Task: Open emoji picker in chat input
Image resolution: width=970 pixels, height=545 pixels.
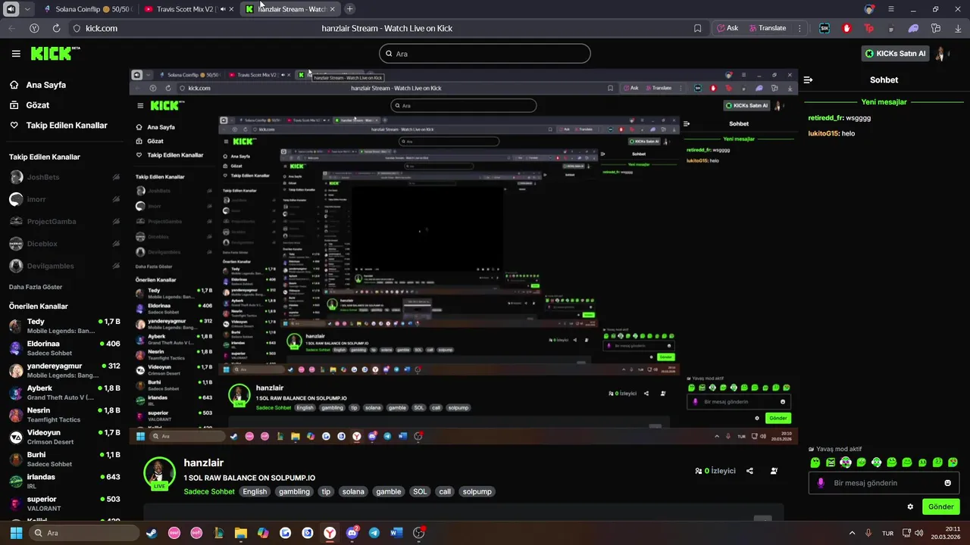Action: [x=947, y=483]
